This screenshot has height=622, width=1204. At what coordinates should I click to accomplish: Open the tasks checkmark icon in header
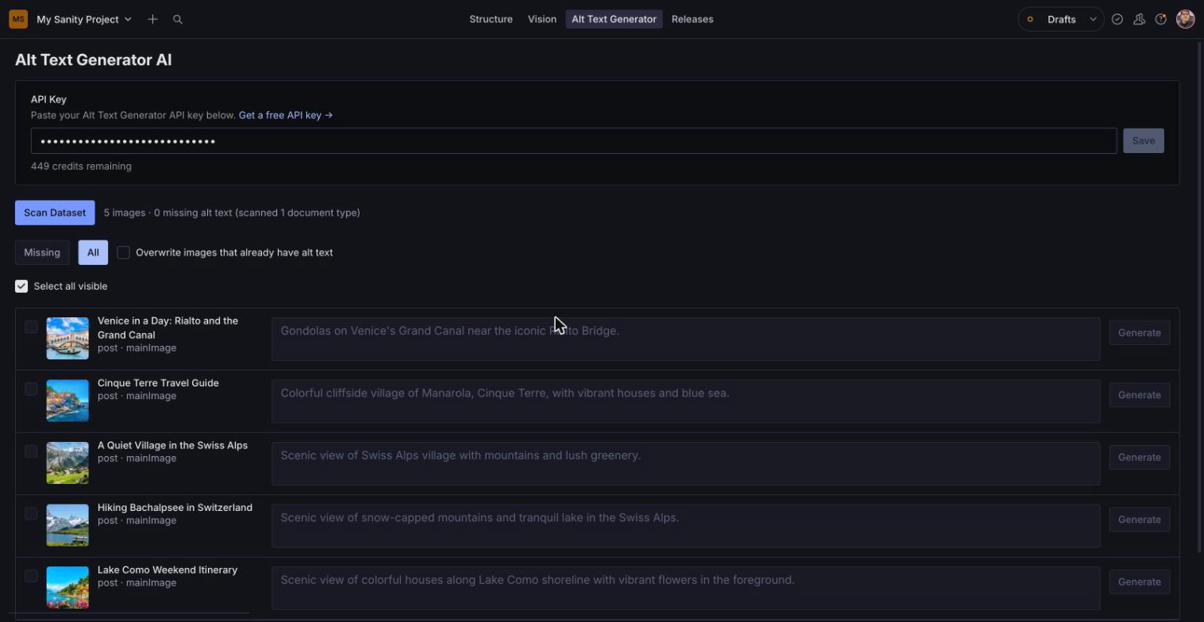(1117, 19)
